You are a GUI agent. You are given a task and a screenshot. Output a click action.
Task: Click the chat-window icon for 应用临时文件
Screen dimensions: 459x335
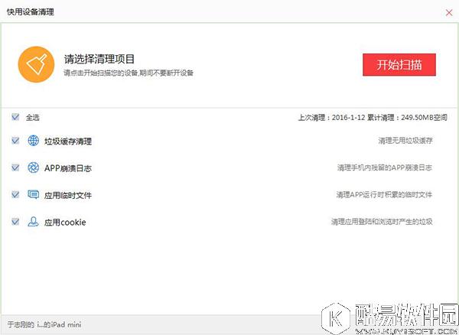[x=34, y=194]
